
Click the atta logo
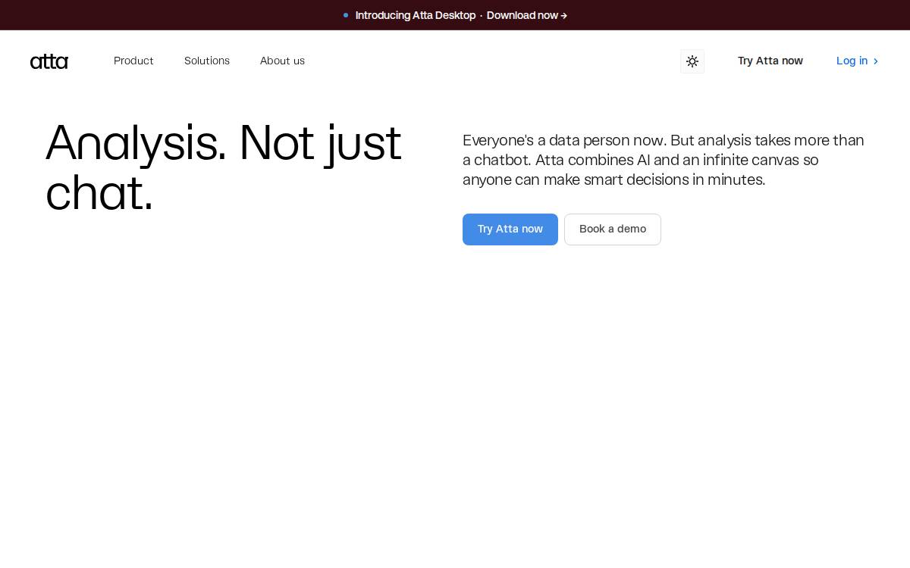(49, 61)
